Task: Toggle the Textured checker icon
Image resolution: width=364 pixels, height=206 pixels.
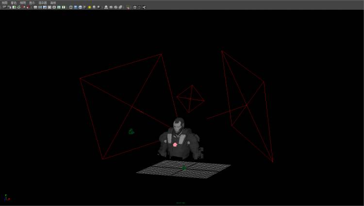Action: pyautogui.click(x=85, y=7)
